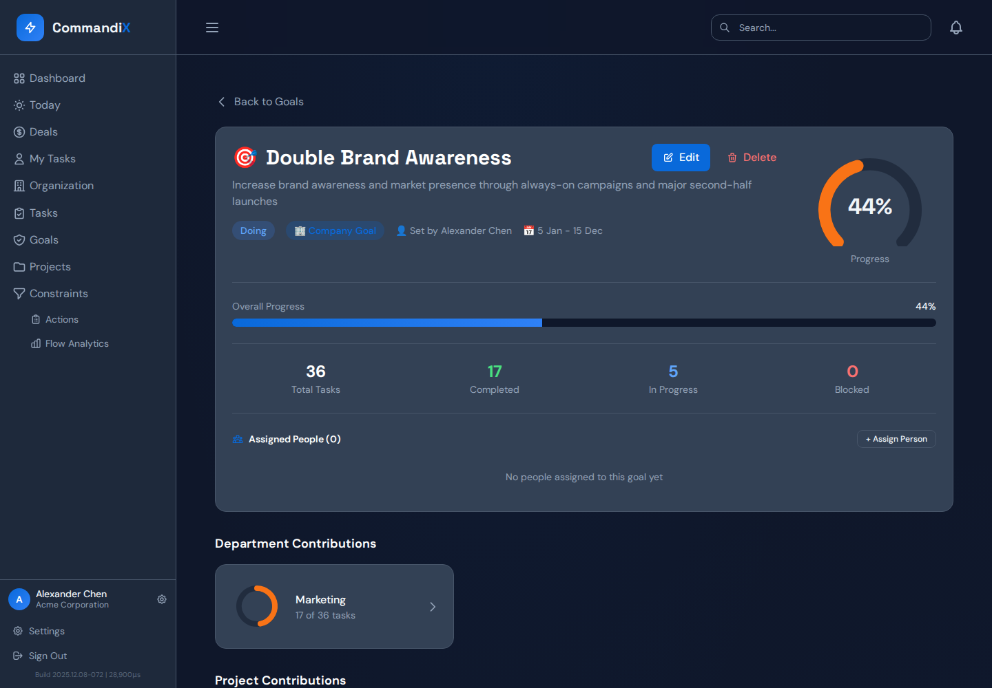The image size is (992, 688).
Task: Click the Project Contributions heading
Action: click(x=280, y=680)
